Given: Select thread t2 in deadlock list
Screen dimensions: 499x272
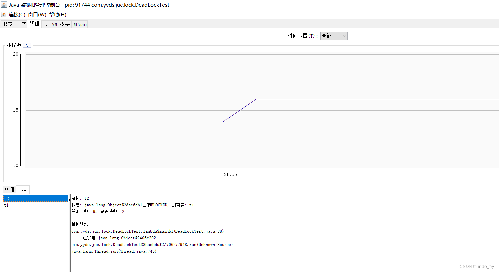Looking at the screenshot, I should tap(36, 198).
